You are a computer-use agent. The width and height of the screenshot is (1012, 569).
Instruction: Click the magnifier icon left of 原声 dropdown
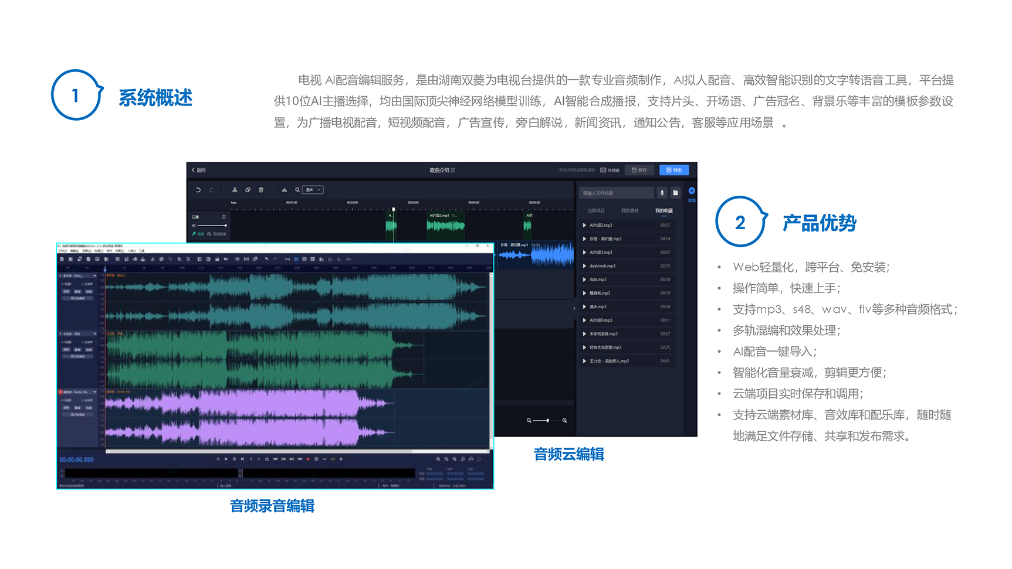pyautogui.click(x=297, y=190)
